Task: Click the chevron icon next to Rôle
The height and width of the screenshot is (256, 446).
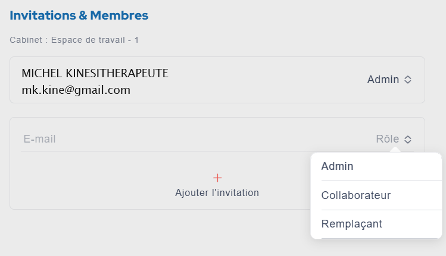Action: [408, 140]
